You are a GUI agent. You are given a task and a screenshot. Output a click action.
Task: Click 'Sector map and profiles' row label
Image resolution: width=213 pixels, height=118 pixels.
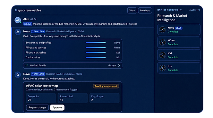[38, 43]
